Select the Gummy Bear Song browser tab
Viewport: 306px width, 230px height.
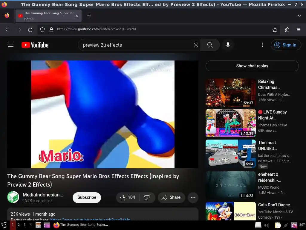click(48, 16)
